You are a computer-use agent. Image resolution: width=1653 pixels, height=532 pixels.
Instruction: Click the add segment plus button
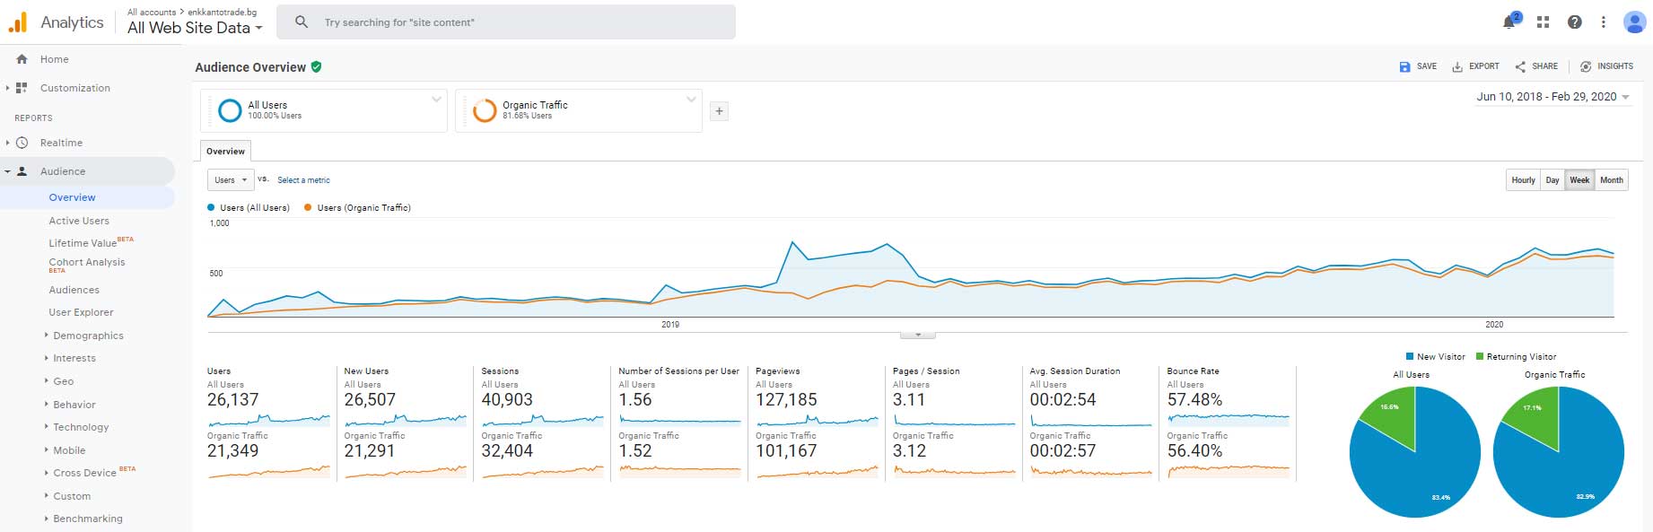point(719,111)
